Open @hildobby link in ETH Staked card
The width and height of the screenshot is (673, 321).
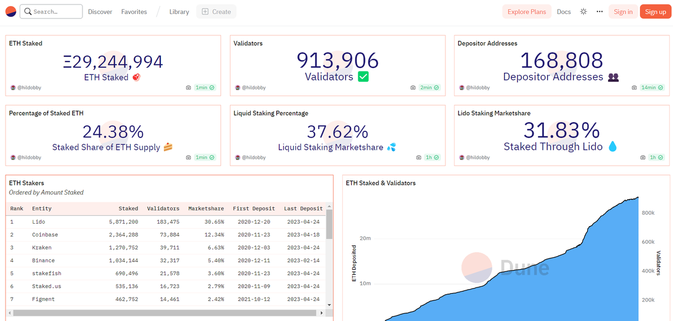coord(29,88)
